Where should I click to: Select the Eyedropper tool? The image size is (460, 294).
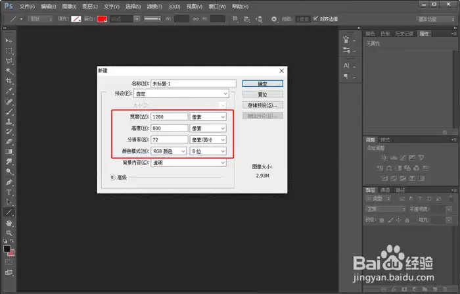tap(9, 91)
